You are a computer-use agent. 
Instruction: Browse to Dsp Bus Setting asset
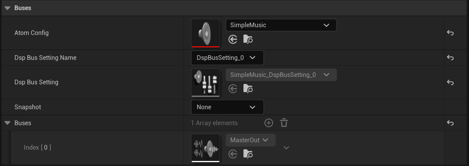(248, 89)
